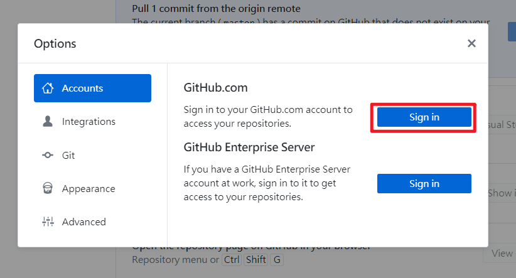Image resolution: width=516 pixels, height=278 pixels.
Task: Sign in to GitHub Enterprise Server
Action: (x=424, y=184)
